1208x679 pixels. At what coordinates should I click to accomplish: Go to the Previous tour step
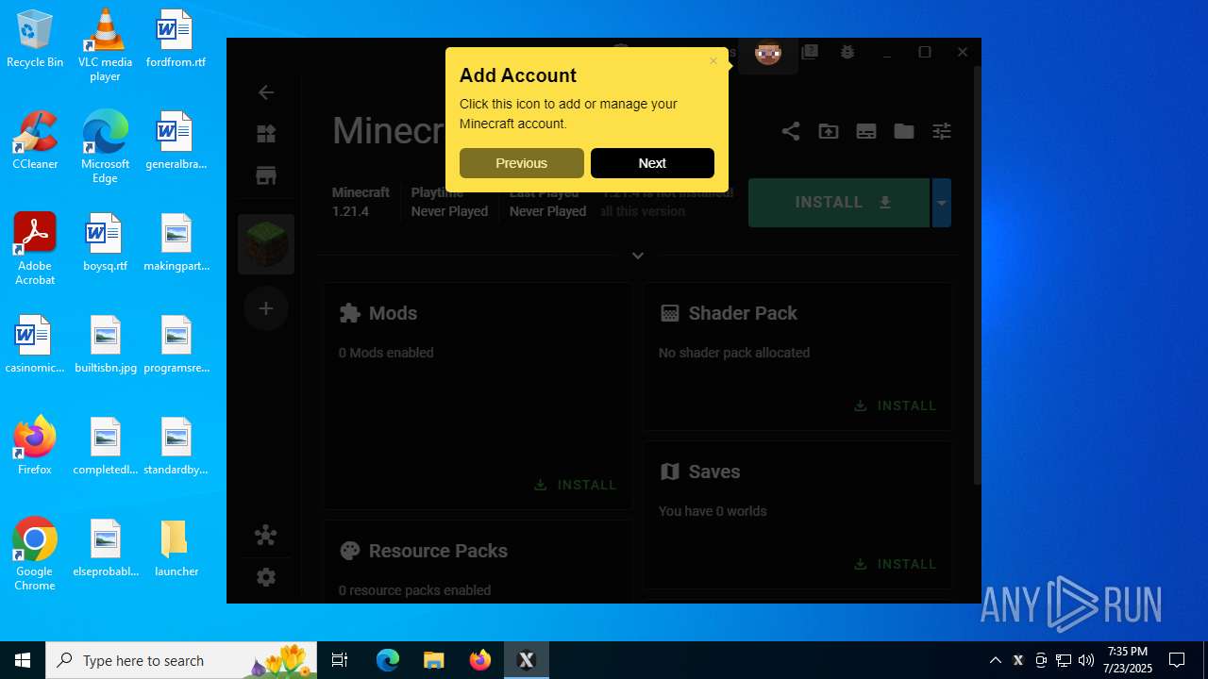coord(521,163)
